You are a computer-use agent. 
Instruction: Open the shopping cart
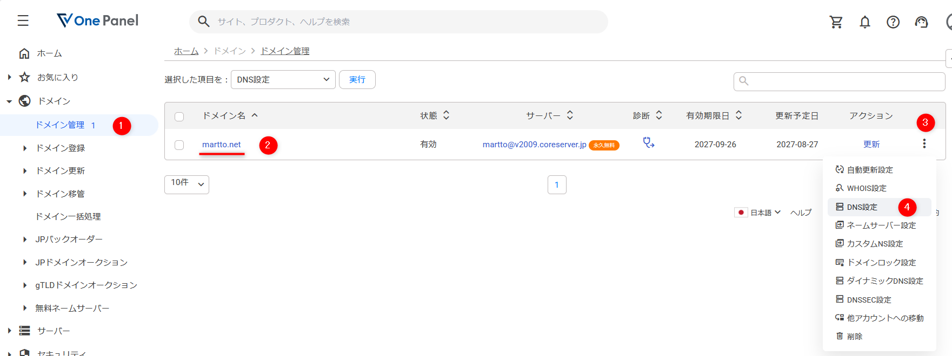tap(836, 22)
